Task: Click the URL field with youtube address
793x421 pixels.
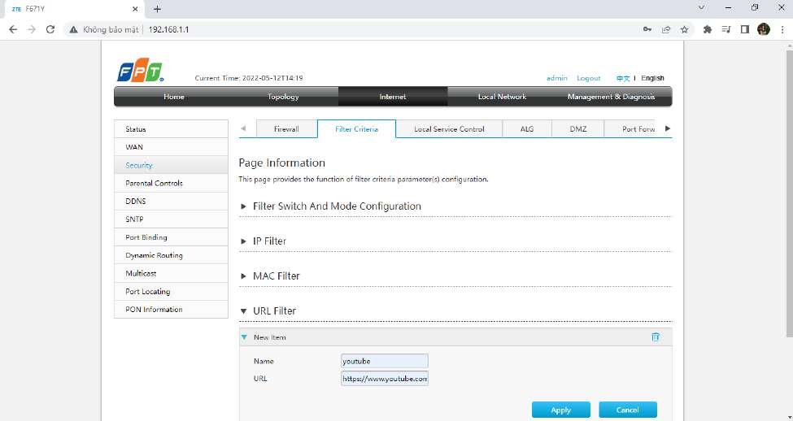Action: click(x=385, y=379)
